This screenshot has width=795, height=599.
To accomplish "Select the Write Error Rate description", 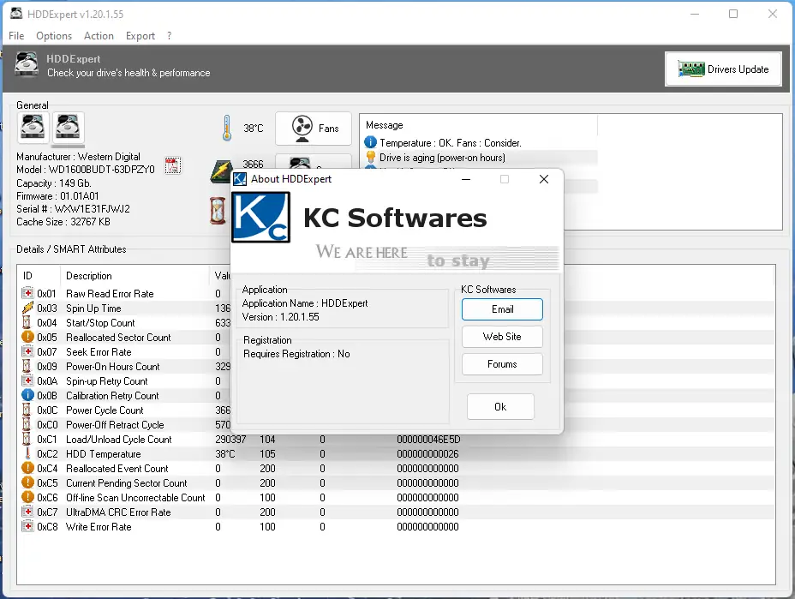I will (x=99, y=527).
